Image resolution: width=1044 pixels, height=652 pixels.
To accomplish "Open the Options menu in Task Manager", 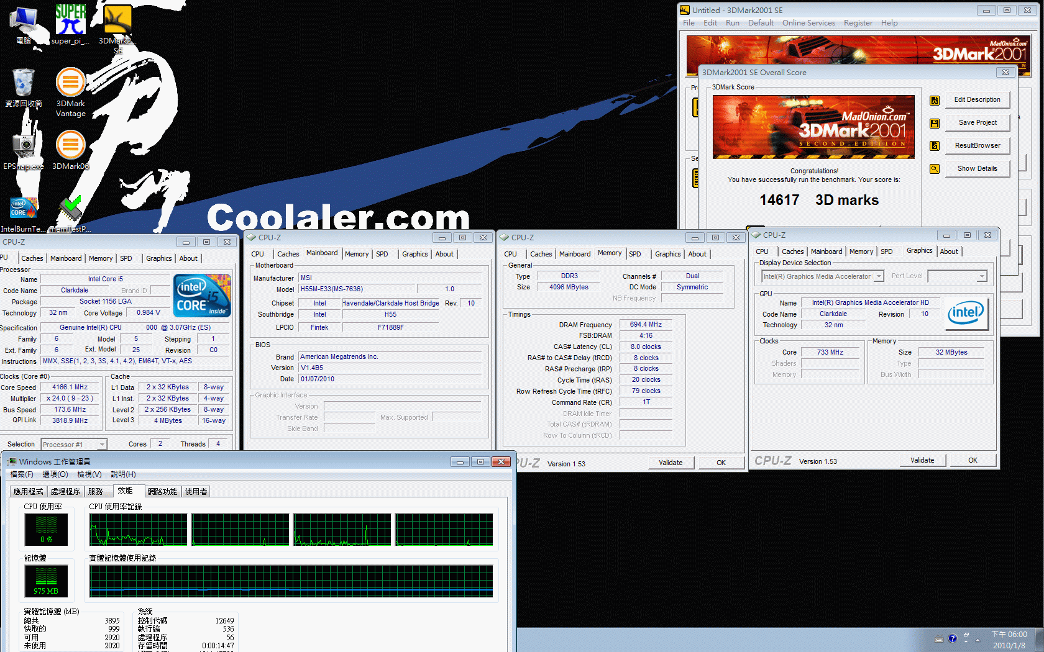I will click(55, 474).
